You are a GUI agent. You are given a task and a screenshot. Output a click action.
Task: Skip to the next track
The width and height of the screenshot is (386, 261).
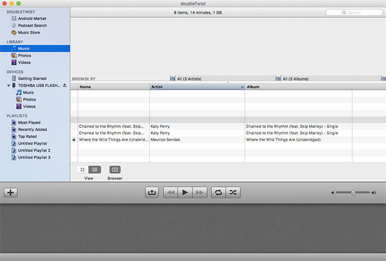pyautogui.click(x=200, y=192)
